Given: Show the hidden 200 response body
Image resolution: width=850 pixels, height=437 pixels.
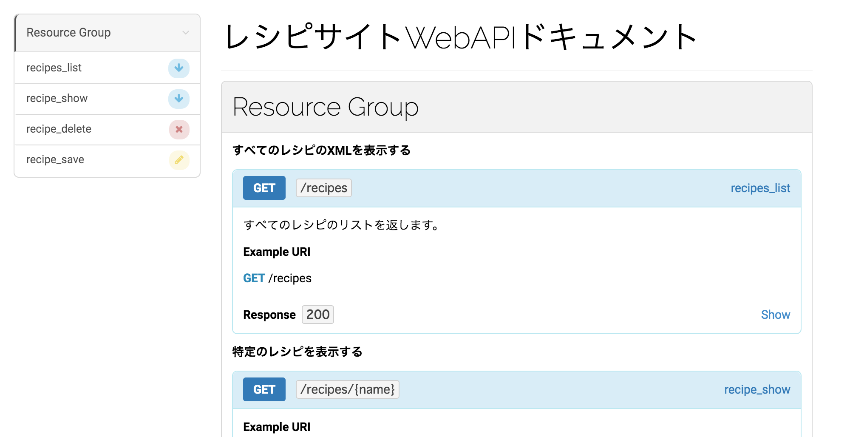Looking at the screenshot, I should (x=775, y=314).
